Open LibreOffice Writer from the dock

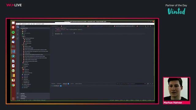tap(13, 61)
